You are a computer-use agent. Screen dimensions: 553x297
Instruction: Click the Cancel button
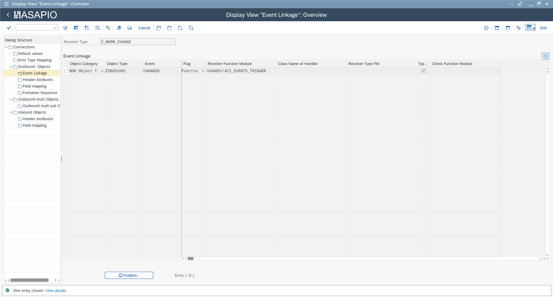coord(144,28)
